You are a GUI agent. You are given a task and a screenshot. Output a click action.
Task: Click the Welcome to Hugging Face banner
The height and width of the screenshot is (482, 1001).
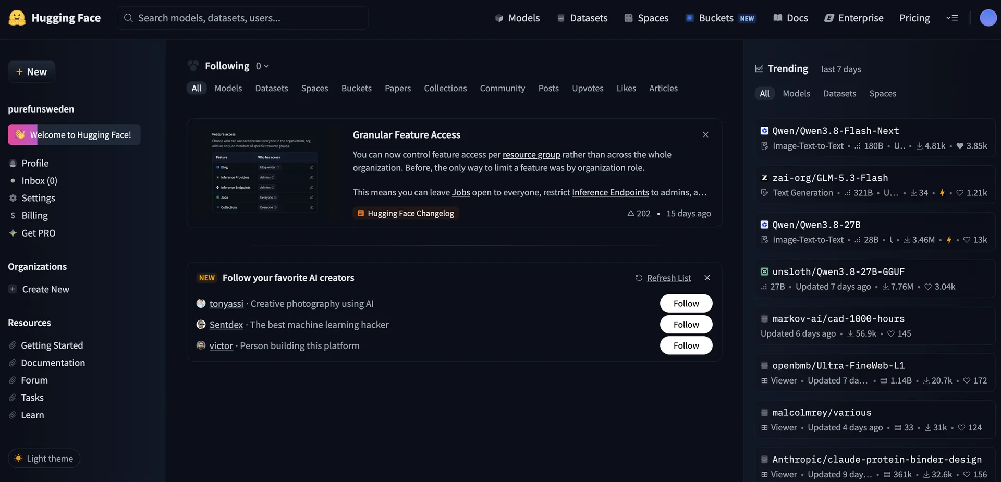[74, 134]
